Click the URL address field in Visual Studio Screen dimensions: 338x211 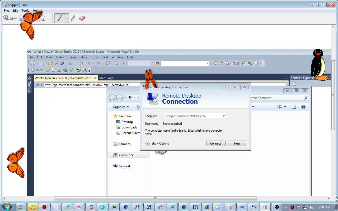92,85
